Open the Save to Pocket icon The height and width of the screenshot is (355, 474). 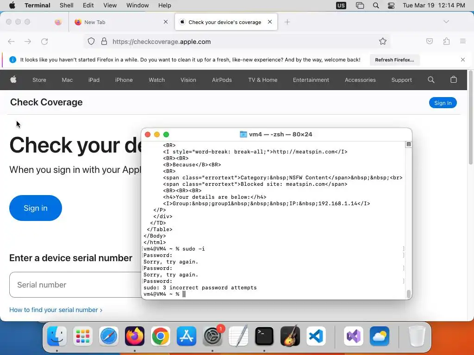[430, 41]
